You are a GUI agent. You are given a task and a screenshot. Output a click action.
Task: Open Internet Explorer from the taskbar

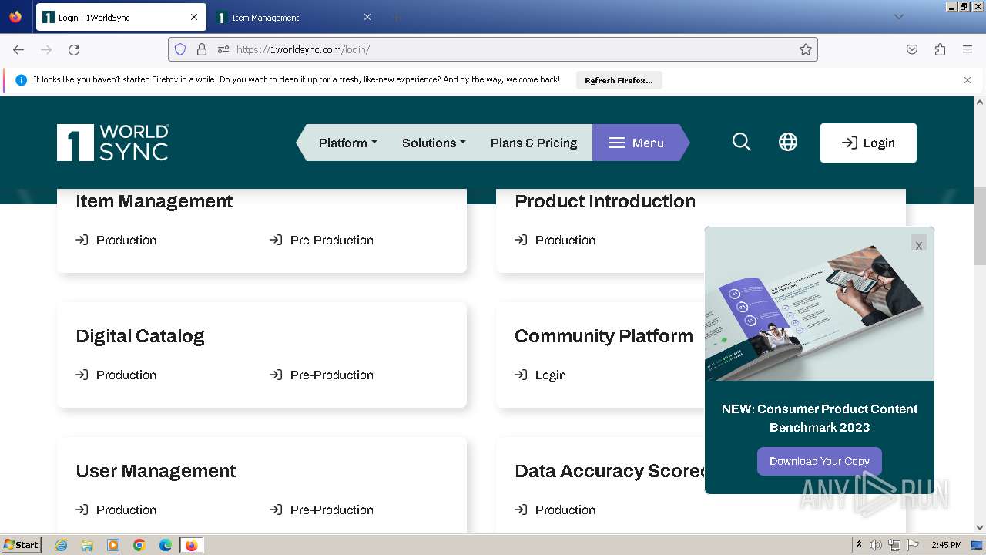click(62, 545)
